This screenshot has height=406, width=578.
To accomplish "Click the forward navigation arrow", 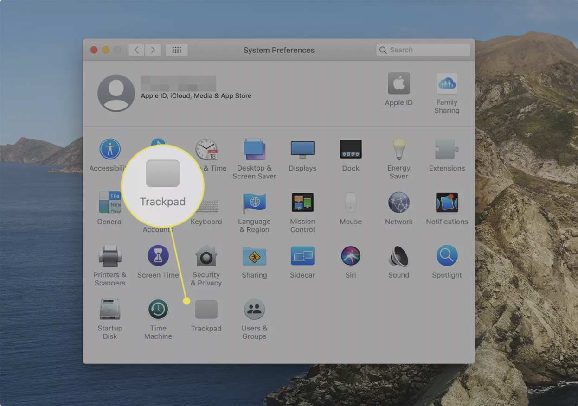I will click(x=153, y=50).
